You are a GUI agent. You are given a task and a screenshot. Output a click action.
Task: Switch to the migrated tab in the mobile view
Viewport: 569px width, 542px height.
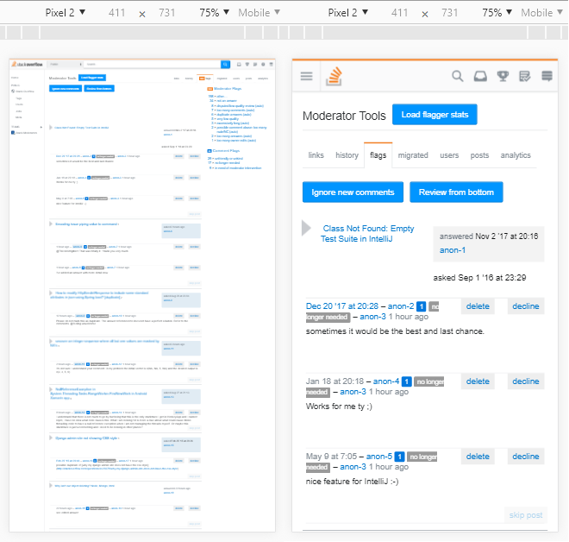(413, 155)
